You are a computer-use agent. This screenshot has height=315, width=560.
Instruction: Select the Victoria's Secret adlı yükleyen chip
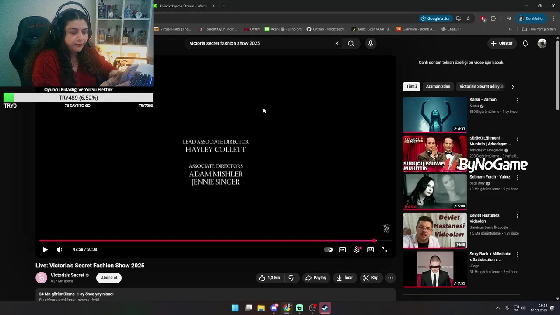tap(482, 87)
